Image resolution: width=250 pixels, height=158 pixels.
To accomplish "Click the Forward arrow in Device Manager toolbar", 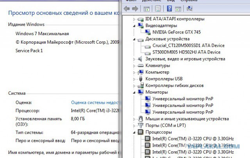I will point(135,9).
